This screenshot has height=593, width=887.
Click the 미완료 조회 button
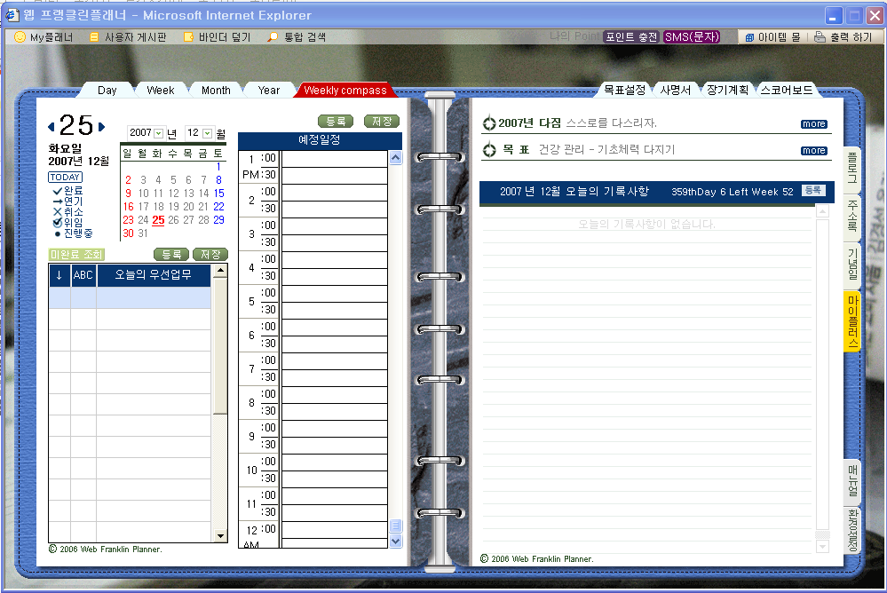76,255
